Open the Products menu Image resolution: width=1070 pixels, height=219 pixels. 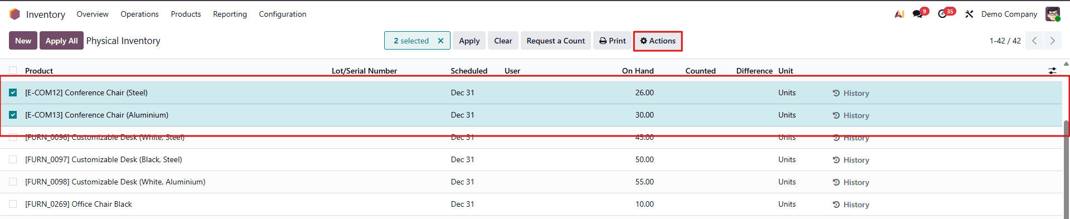pos(186,14)
